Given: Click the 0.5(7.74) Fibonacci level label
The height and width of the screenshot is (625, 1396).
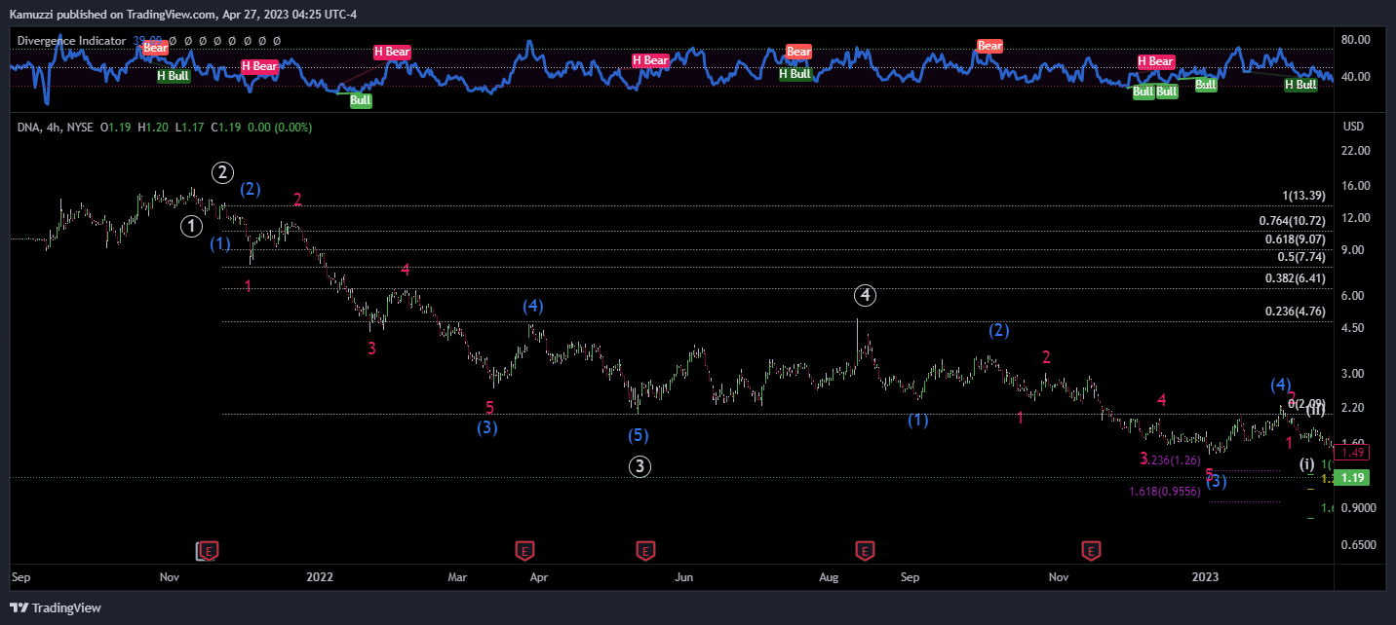Looking at the screenshot, I should click(x=1301, y=257).
